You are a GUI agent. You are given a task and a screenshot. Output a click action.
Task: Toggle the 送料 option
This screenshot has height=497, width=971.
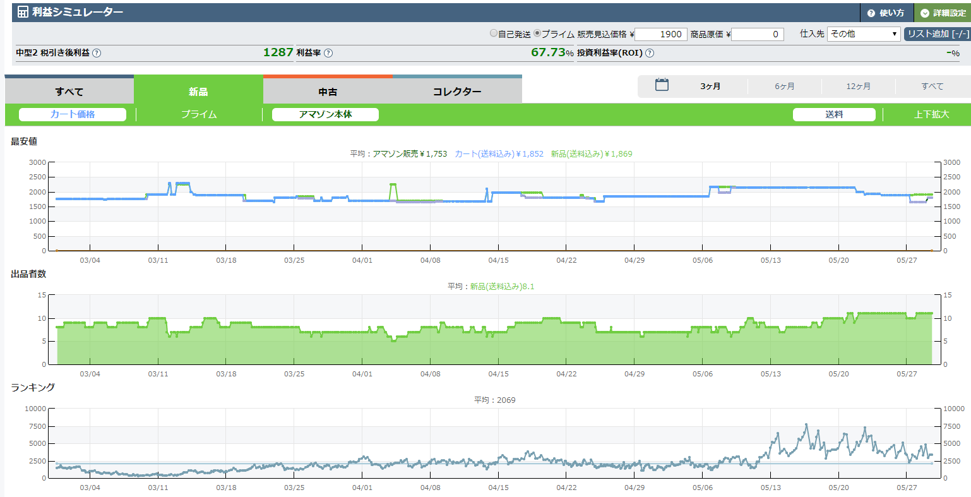pyautogui.click(x=834, y=114)
